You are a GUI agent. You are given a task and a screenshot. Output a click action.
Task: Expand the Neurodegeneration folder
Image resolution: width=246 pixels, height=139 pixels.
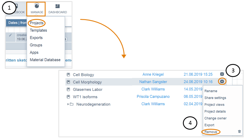coord(68,104)
